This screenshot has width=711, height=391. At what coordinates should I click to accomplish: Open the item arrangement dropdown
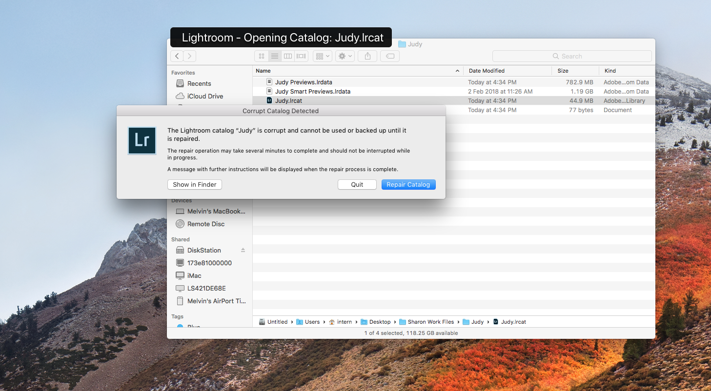[x=323, y=56]
